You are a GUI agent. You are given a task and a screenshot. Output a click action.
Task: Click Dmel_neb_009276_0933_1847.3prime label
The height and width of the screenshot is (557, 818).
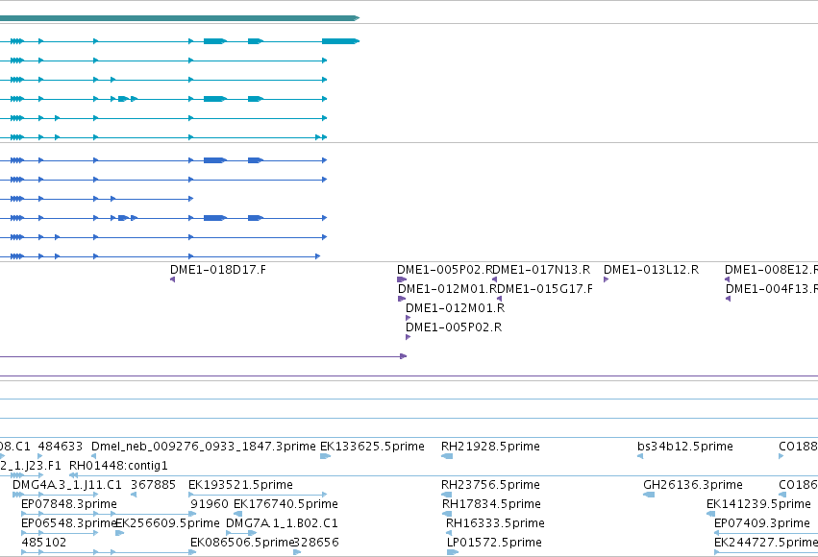[204, 447]
